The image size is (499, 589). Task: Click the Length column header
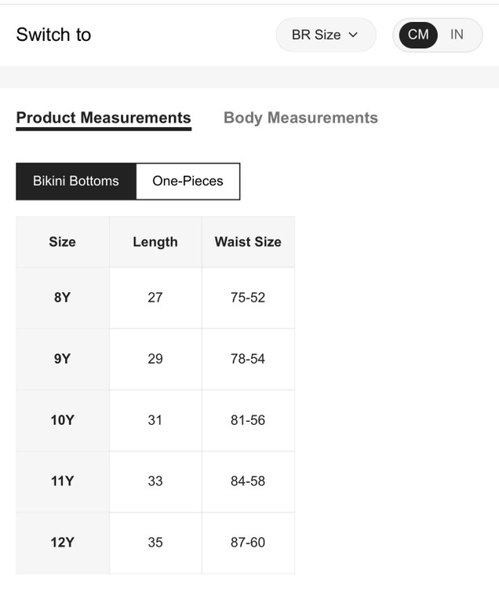click(155, 242)
